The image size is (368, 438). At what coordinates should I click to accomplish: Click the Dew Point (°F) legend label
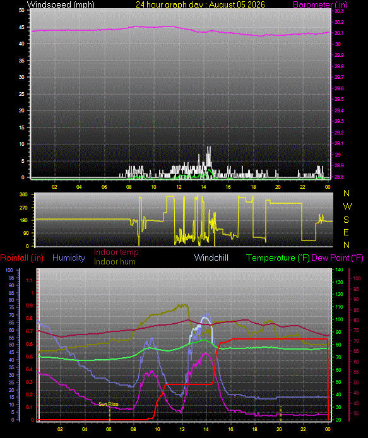point(337,258)
